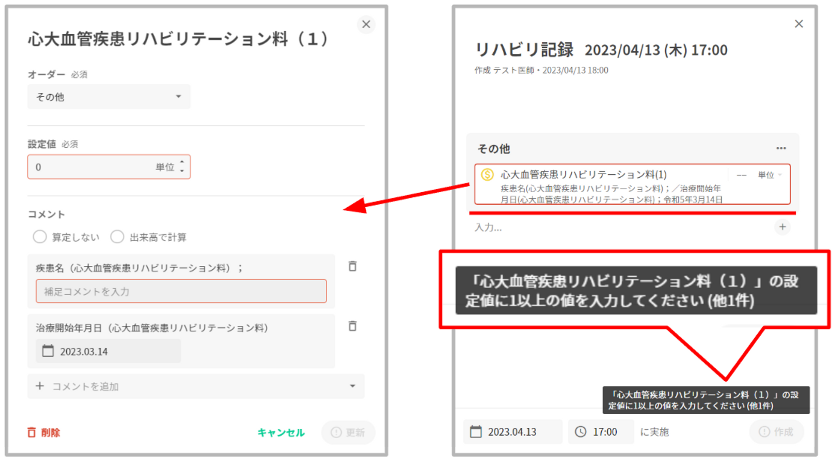Open the オーダー dropdown showing その他

coord(109,97)
